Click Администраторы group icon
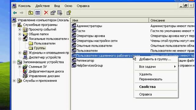Image resolution: width=196 pixels, height=110 pixels. pyautogui.click(x=74, y=26)
